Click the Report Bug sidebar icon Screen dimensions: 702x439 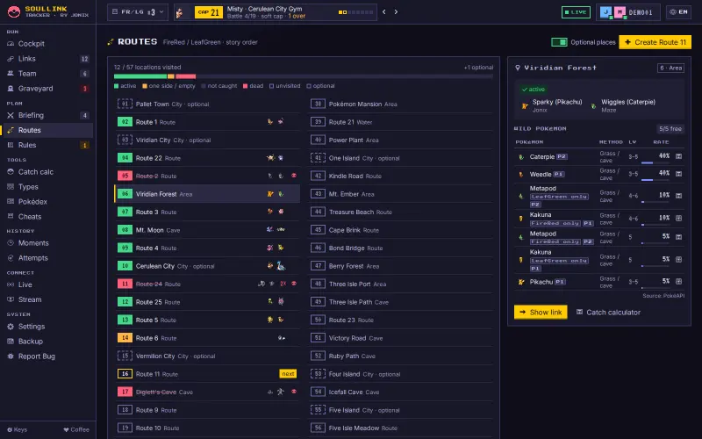[11, 356]
